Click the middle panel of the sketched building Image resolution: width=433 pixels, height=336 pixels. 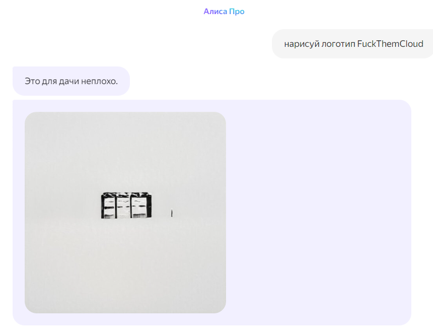click(x=123, y=207)
